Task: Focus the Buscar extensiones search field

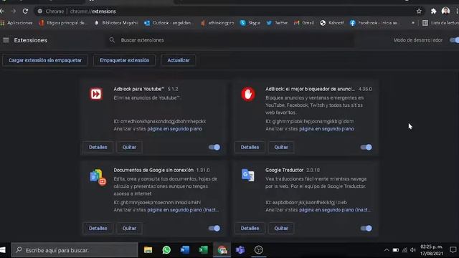Action: click(229, 40)
